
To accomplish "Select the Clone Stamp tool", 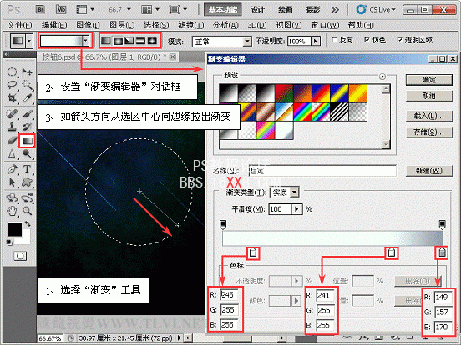I will [x=12, y=127].
